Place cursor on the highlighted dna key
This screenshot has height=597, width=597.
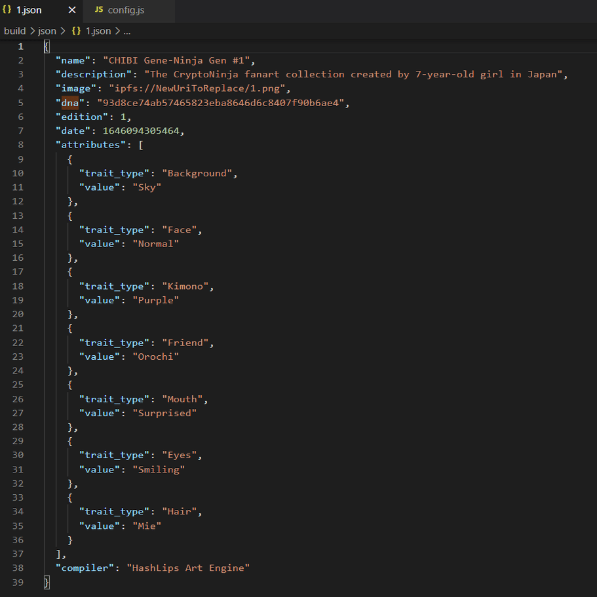click(70, 103)
